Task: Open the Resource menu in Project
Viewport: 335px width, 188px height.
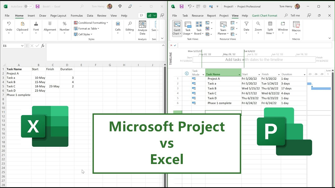Action: tap(198, 16)
